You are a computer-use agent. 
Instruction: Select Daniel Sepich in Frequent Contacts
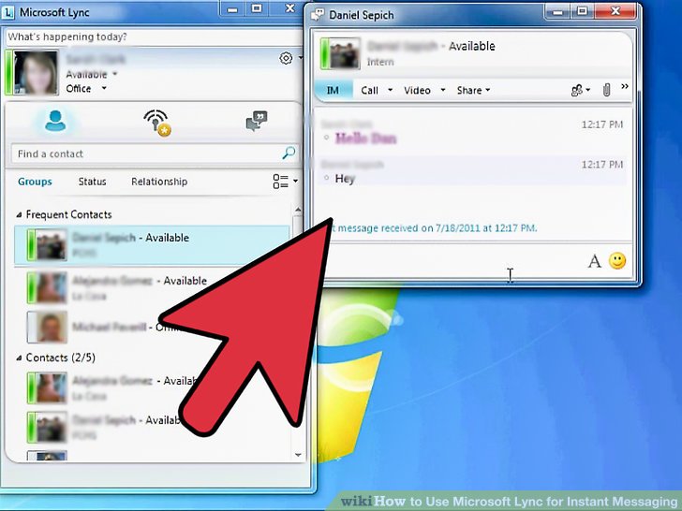tap(152, 245)
